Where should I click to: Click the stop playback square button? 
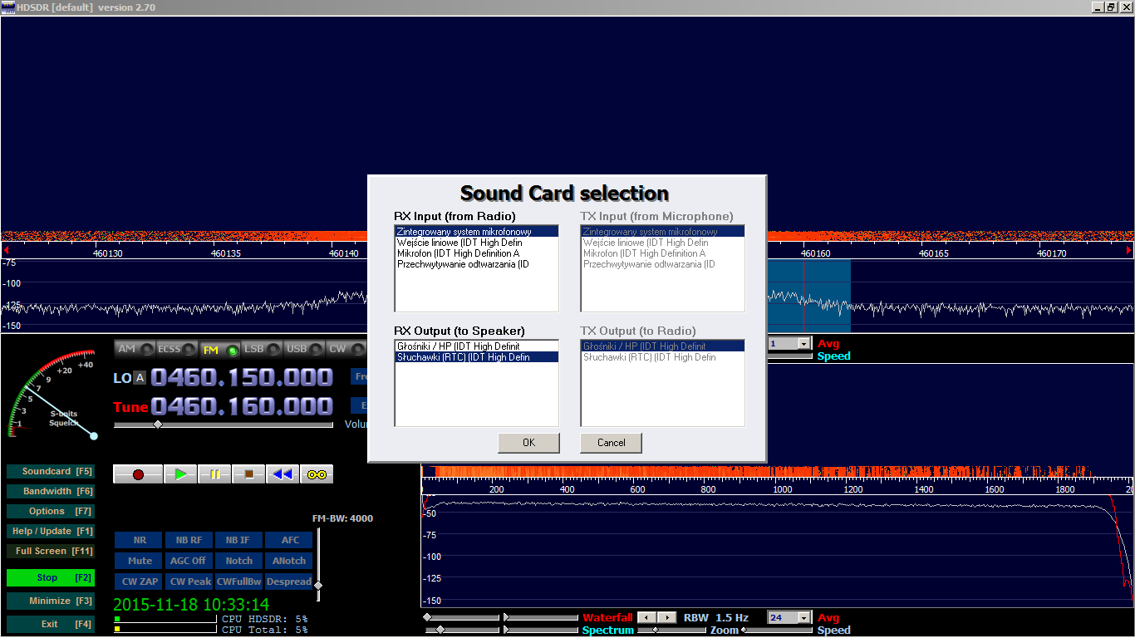[x=248, y=474]
